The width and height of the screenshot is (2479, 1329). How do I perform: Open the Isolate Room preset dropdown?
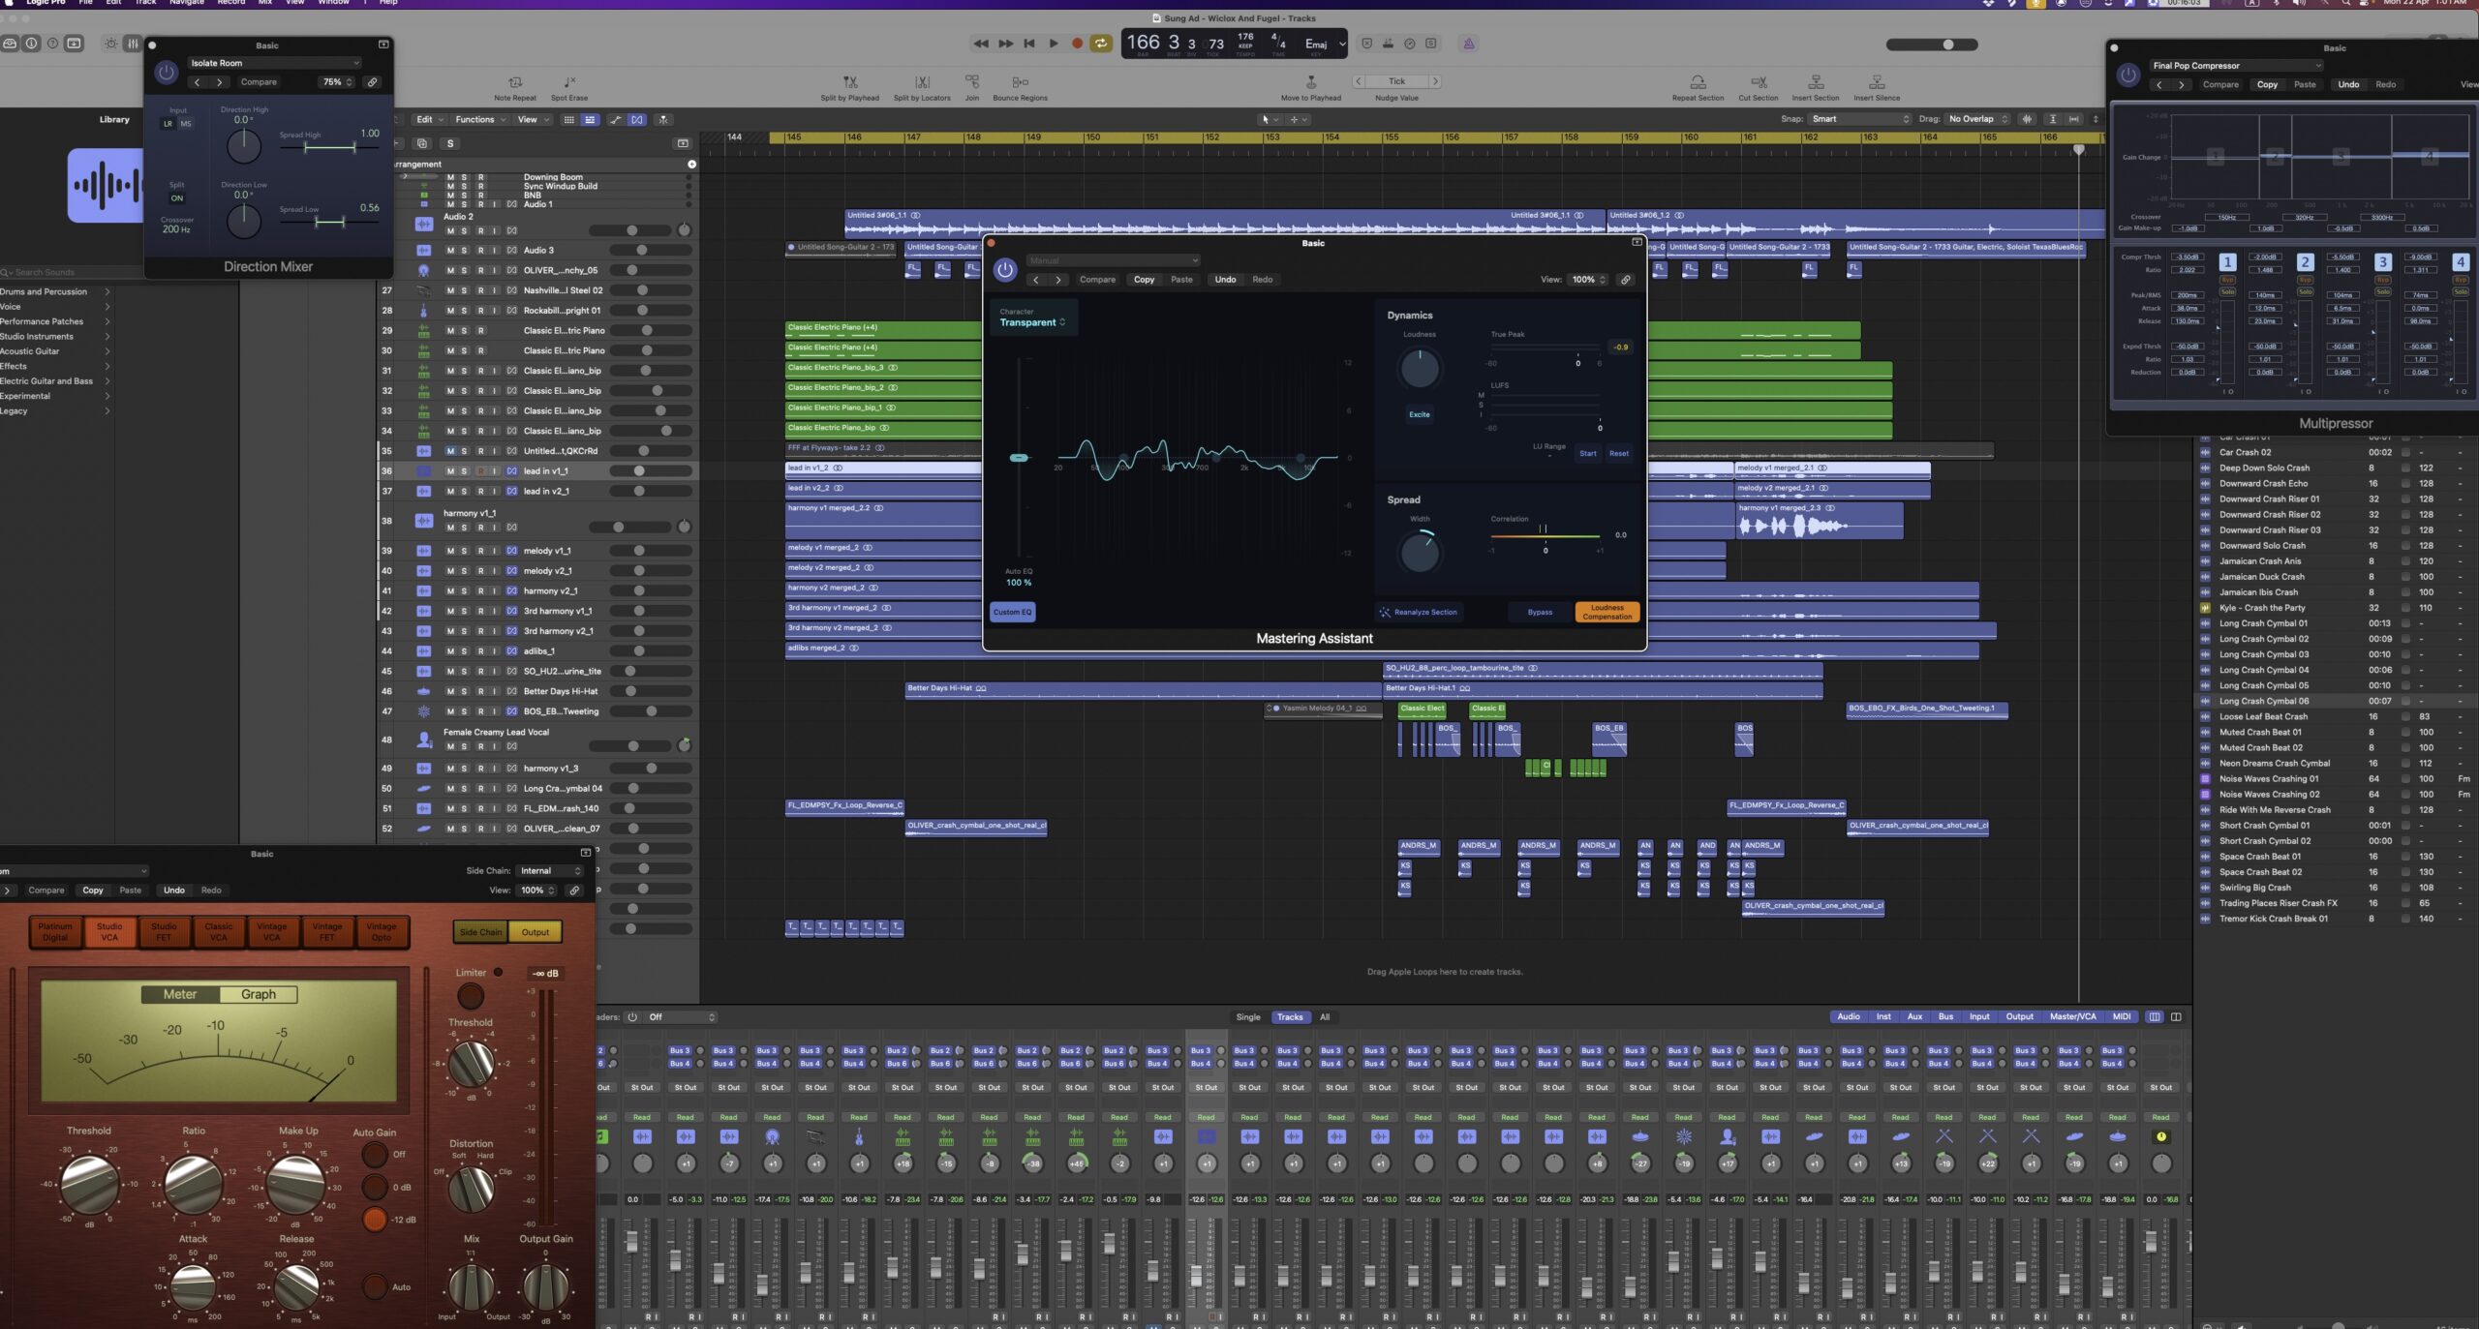[x=274, y=63]
